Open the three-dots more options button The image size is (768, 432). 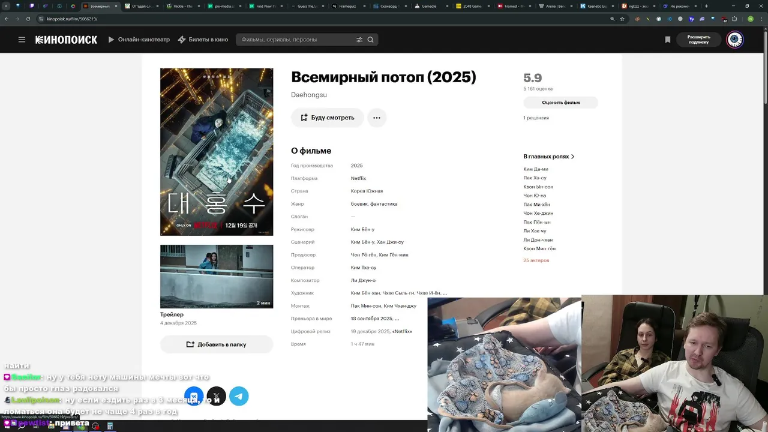click(x=377, y=118)
